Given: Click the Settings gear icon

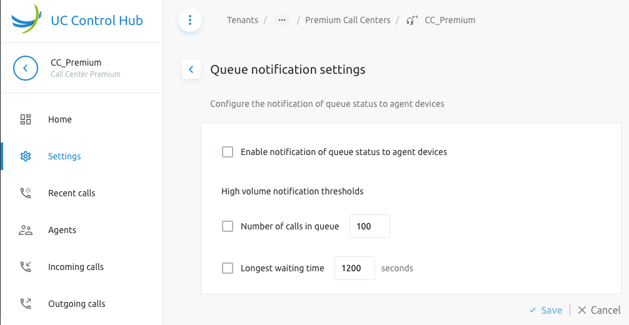Looking at the screenshot, I should coord(26,156).
